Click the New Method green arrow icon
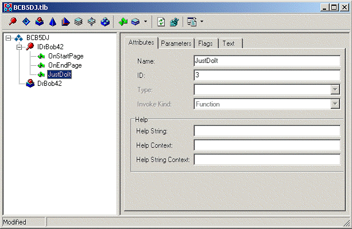This screenshot has height=229, width=352. (123, 22)
